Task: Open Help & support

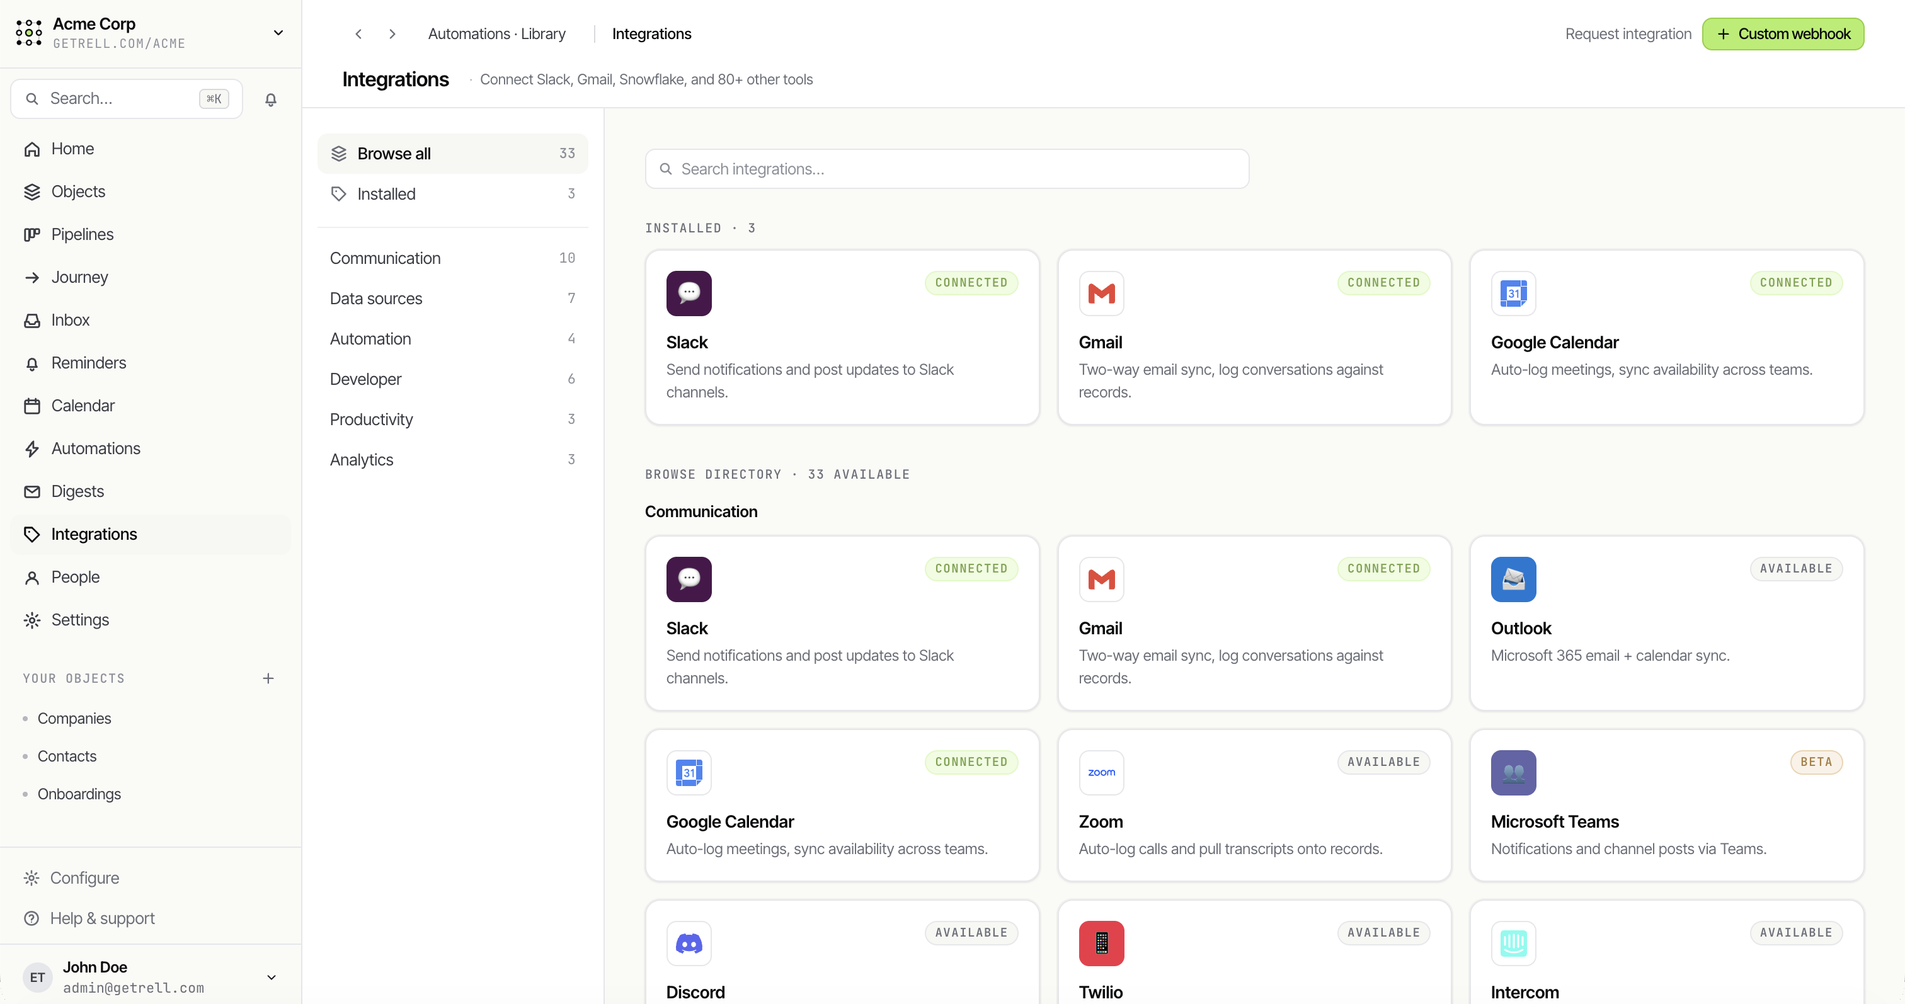Action: tap(151, 918)
